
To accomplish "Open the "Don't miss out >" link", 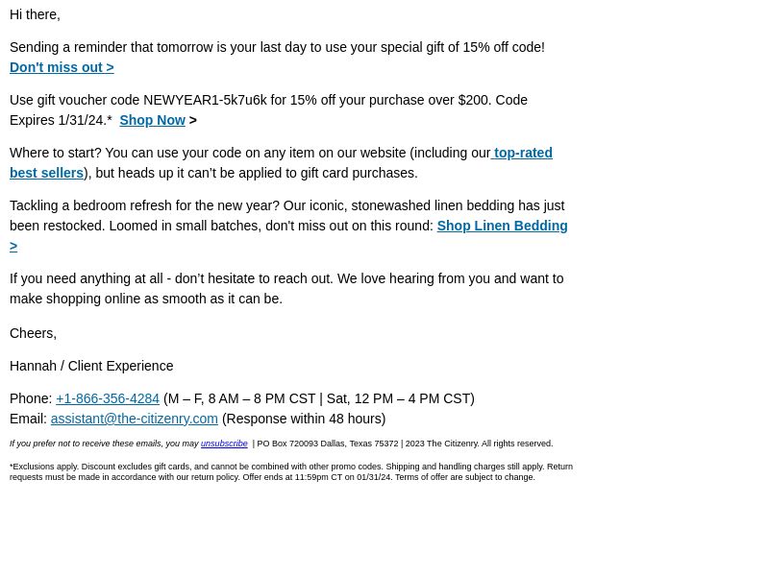I will click(62, 67).
